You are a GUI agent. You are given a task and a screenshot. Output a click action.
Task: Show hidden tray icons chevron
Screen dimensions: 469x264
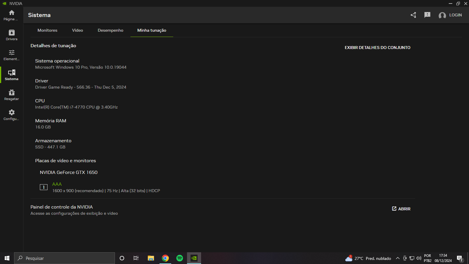click(x=398, y=258)
